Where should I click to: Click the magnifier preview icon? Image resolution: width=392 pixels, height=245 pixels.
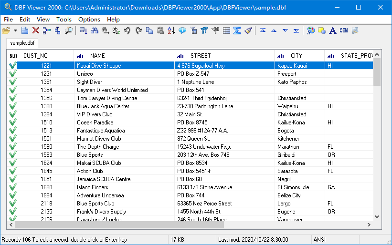tap(68, 31)
